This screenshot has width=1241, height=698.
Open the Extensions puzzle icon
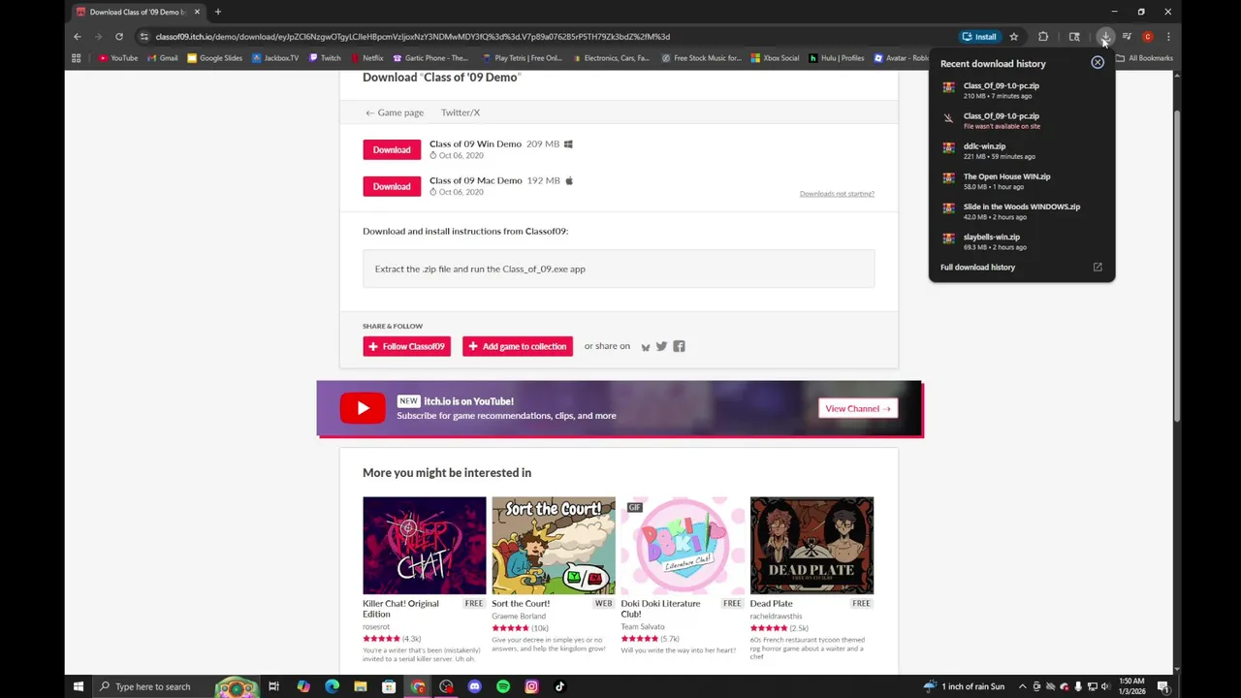1043,37
